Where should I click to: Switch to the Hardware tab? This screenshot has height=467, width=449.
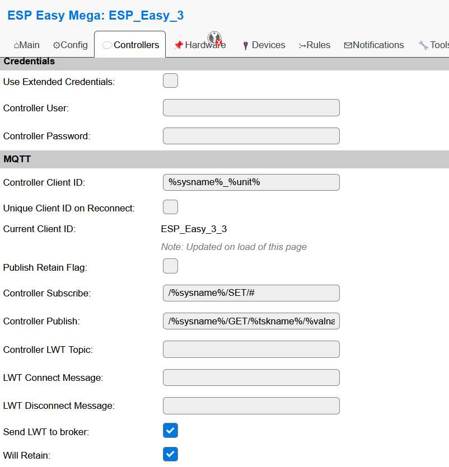(200, 45)
